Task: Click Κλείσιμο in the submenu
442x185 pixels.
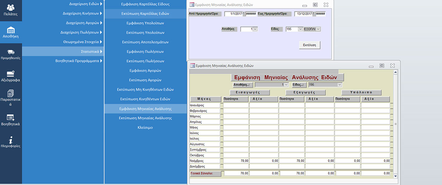Action: click(x=145, y=127)
